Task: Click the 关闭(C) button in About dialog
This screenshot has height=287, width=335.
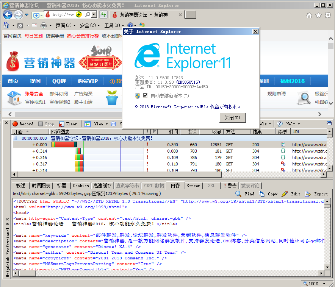Action: tap(232, 118)
